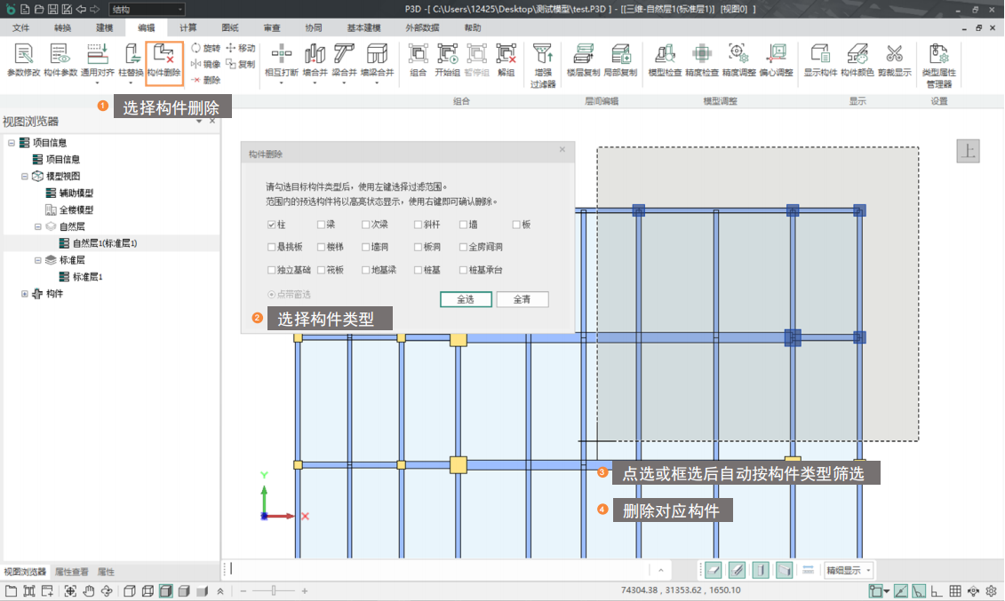
Task: Expand the 构件 tree node
Action: 25,294
